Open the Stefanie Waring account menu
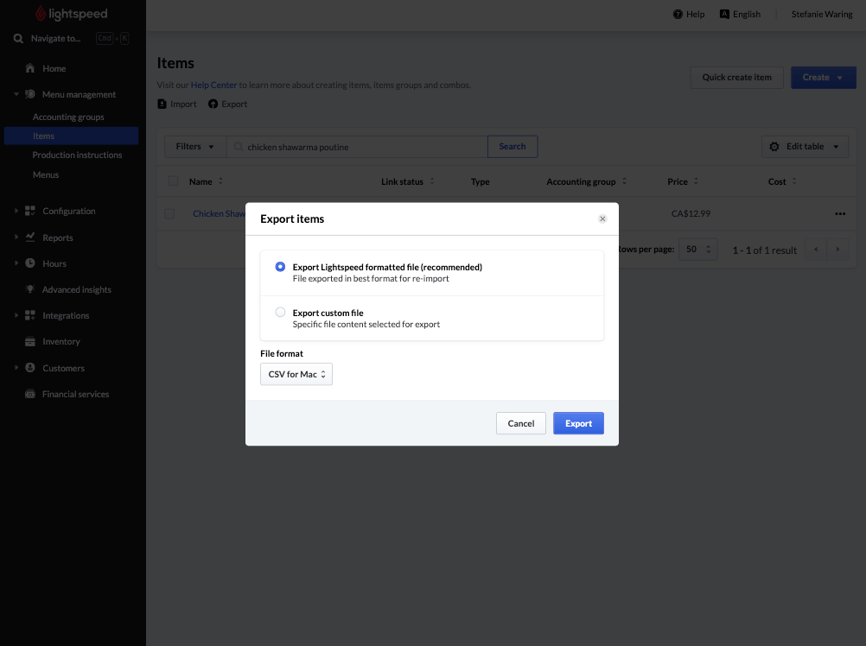The height and width of the screenshot is (646, 866). click(822, 15)
